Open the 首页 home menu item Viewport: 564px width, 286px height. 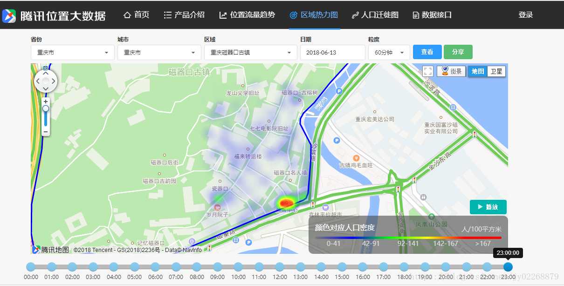point(137,15)
